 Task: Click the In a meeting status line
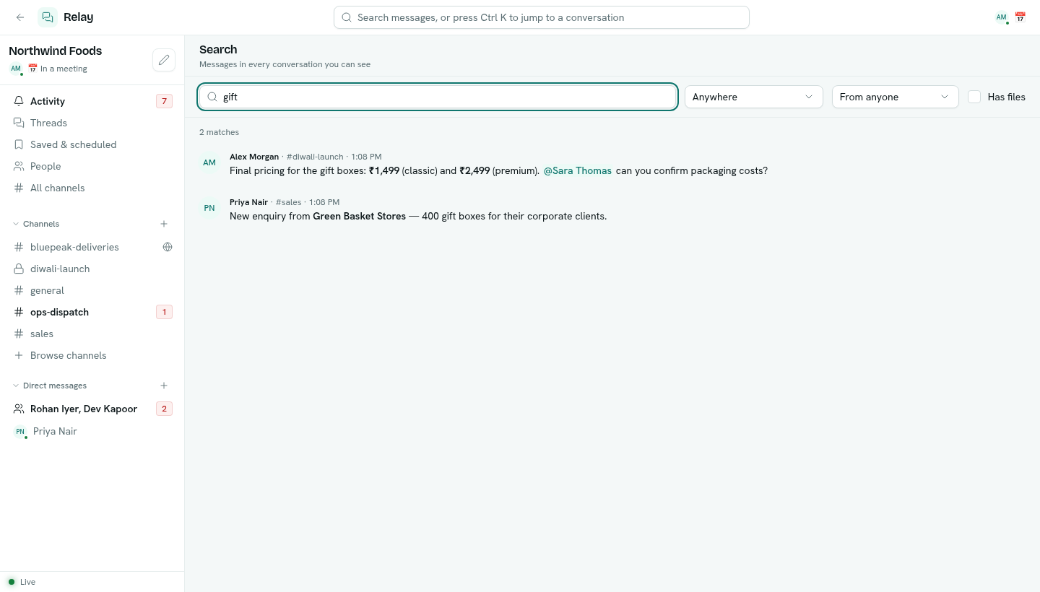pyautogui.click(x=57, y=69)
